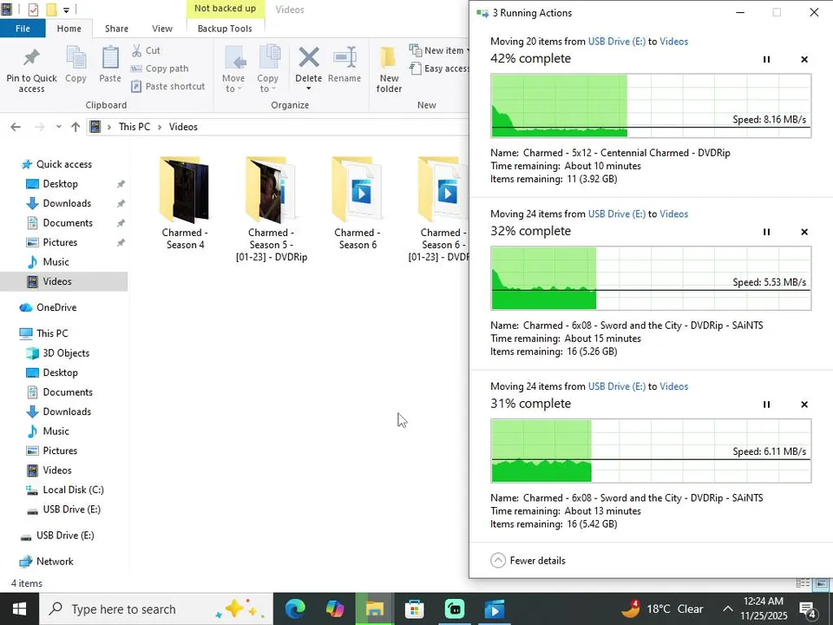Select Quick access in navigation pane
Viewport: 833px width, 625px height.
coord(63,164)
